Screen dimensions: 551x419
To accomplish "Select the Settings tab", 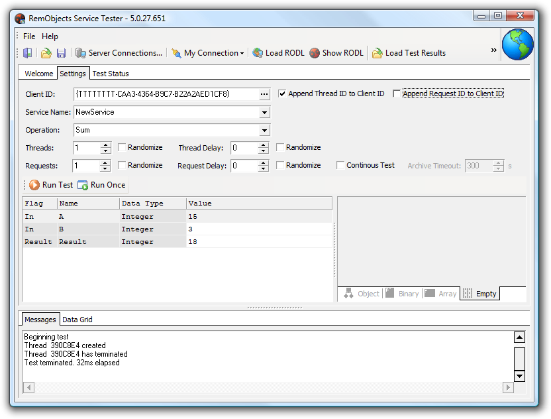I will (x=73, y=74).
